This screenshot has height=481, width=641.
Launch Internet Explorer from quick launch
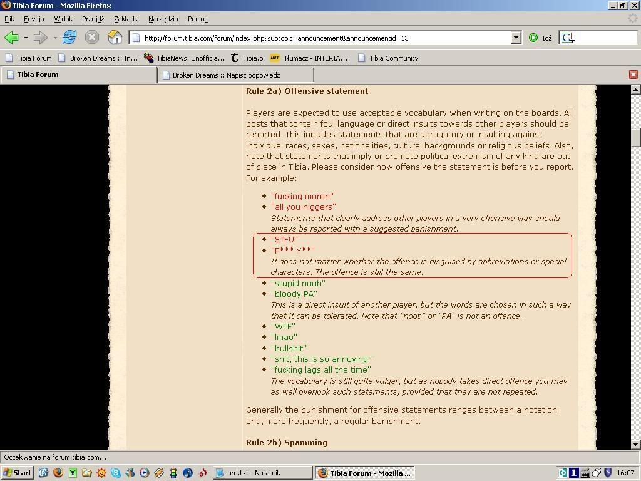[43, 473]
